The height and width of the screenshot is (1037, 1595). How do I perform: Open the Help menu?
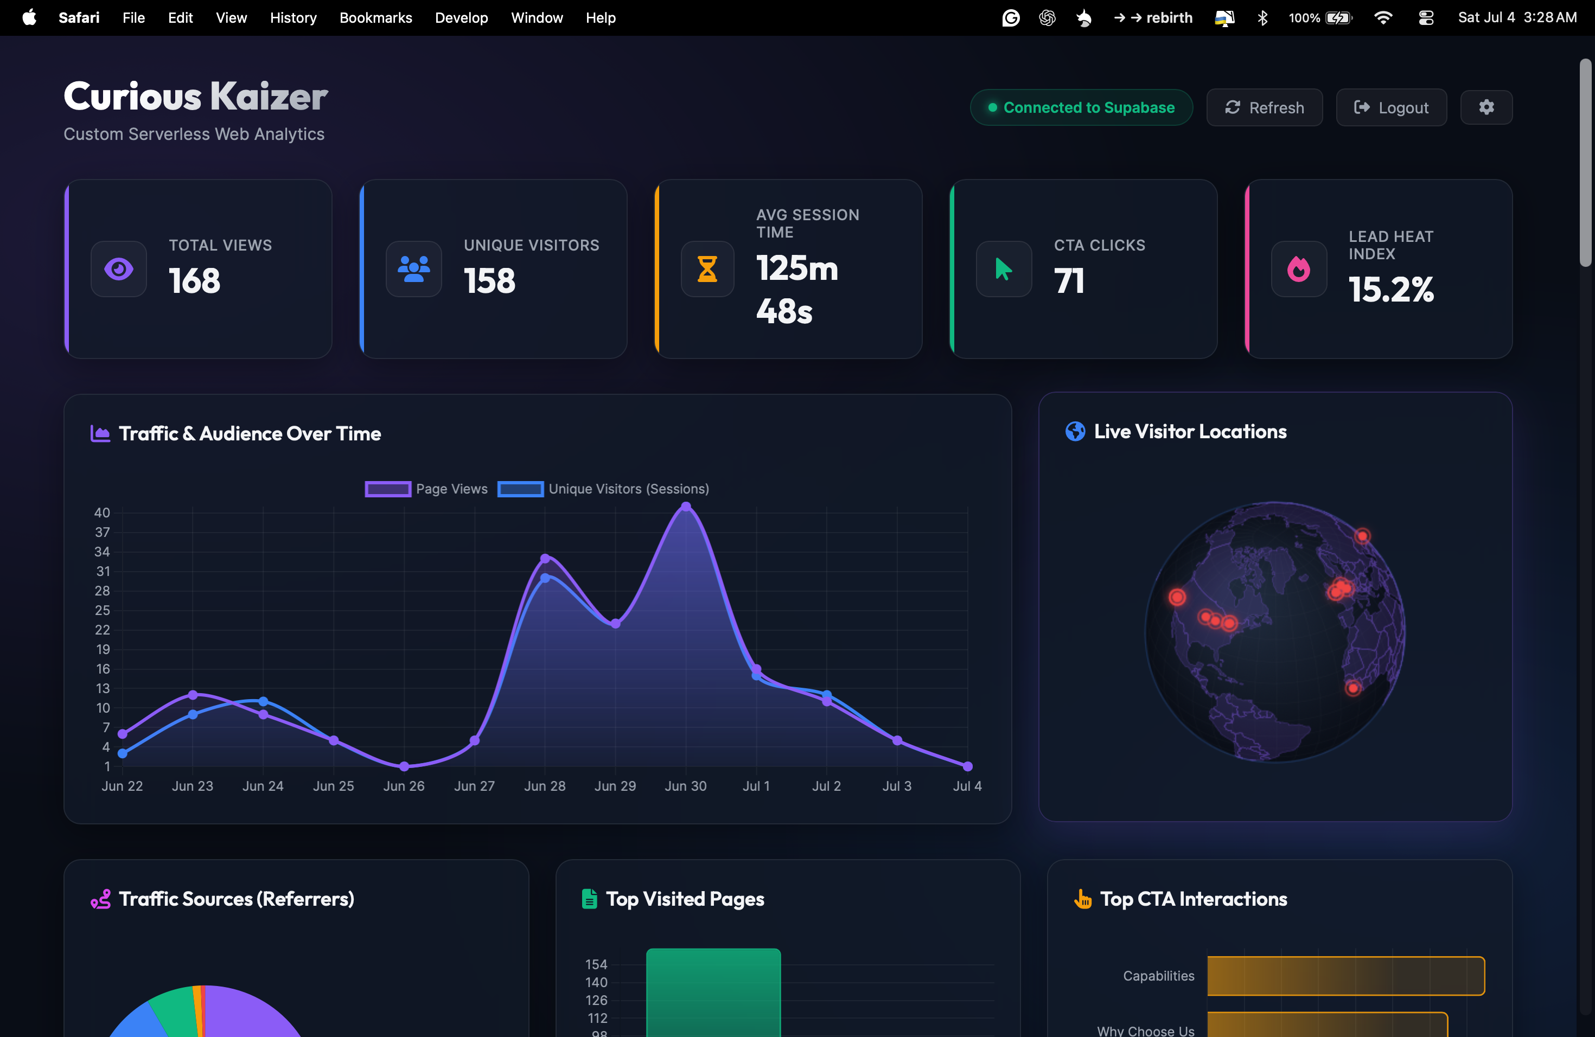[x=601, y=17]
